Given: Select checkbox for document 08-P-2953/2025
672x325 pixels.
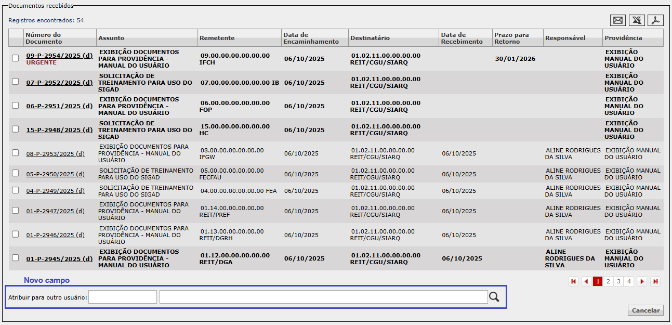Looking at the screenshot, I should pyautogui.click(x=16, y=153).
